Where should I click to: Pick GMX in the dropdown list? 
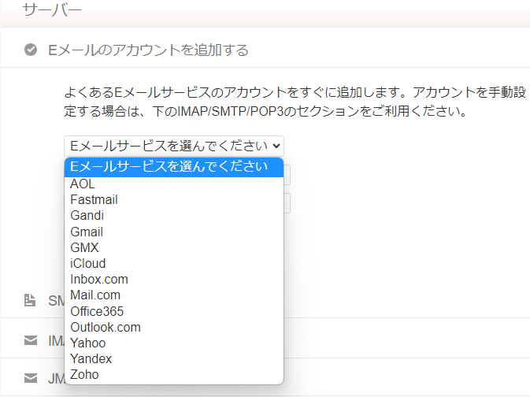[174, 247]
